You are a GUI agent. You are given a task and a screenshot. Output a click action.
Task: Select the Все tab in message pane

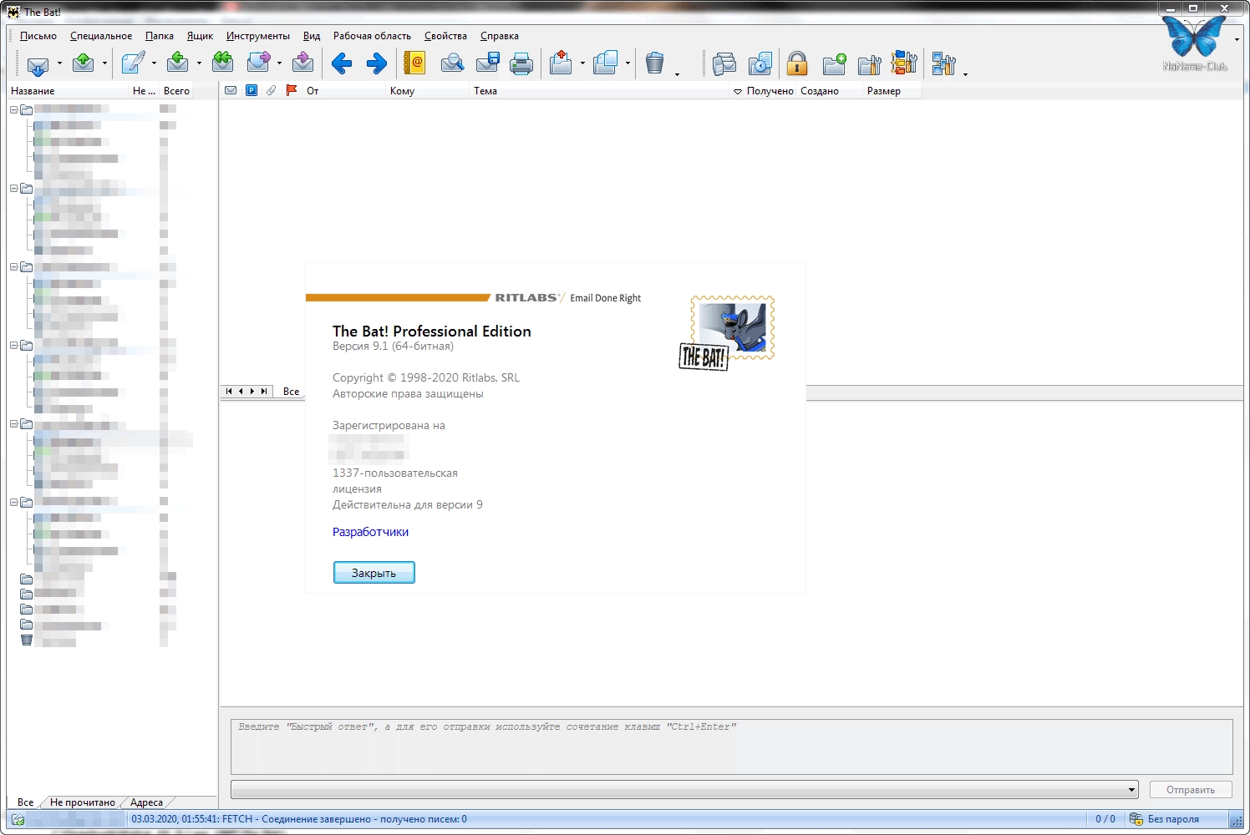(x=291, y=392)
